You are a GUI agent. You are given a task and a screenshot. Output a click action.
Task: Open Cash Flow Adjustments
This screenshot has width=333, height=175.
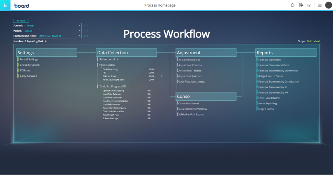[x=192, y=82]
